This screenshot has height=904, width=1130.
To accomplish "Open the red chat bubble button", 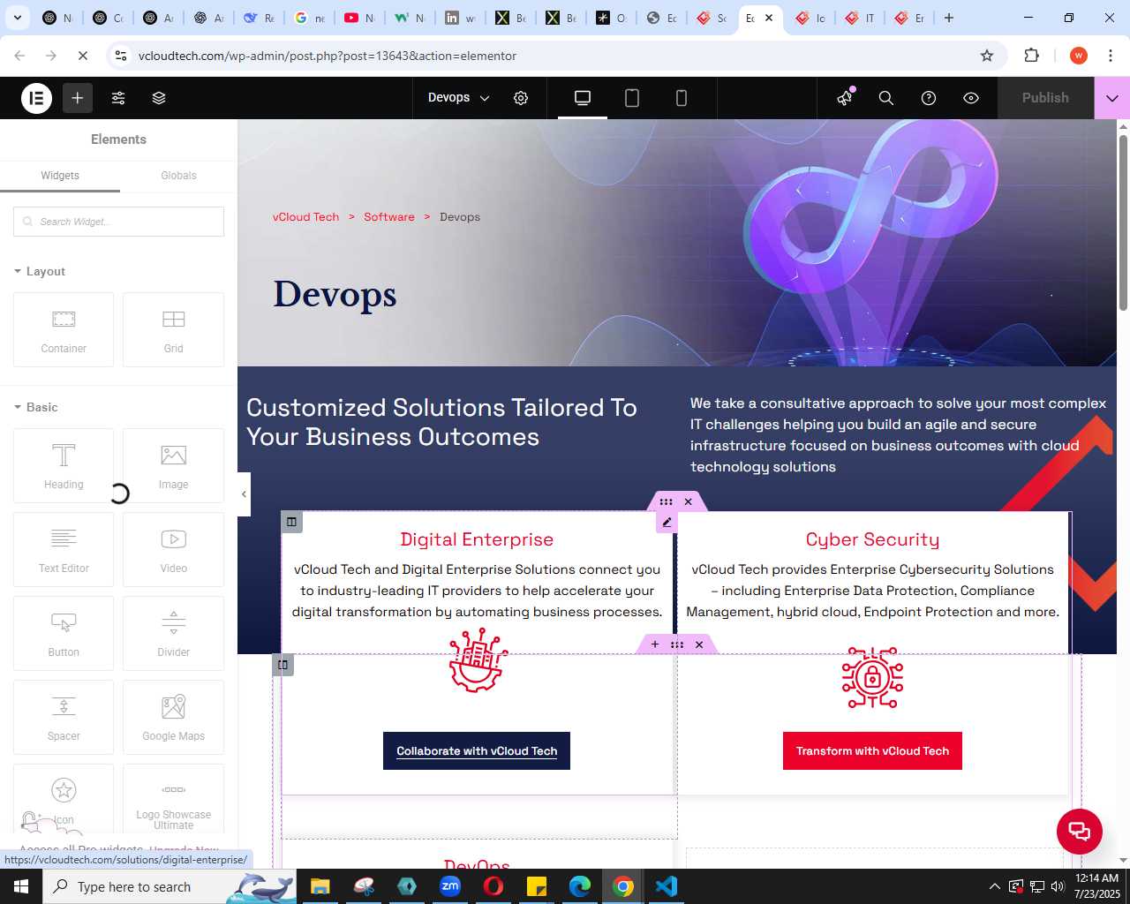I will 1080,831.
